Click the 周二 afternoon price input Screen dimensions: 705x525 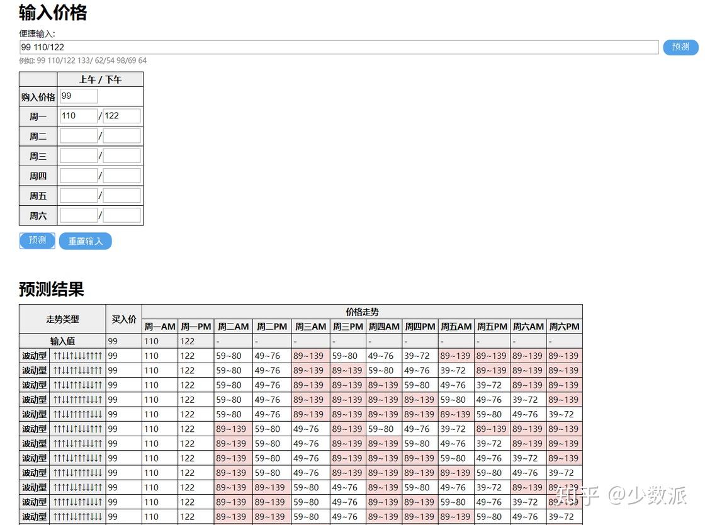pos(121,136)
